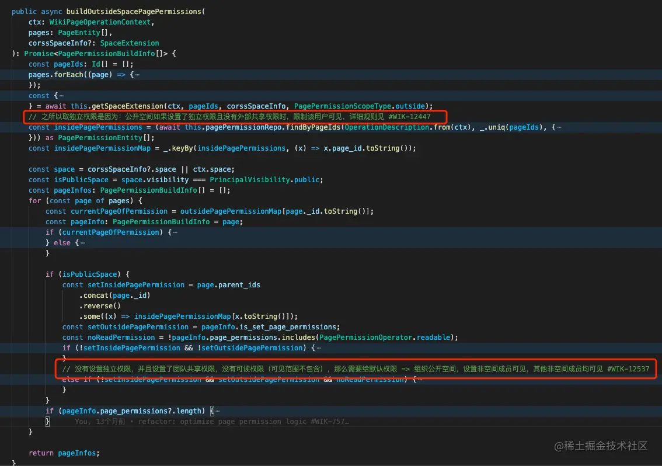Select the WikiPageOperationContext type
Image resolution: width=662 pixels, height=466 pixels.
coord(100,22)
